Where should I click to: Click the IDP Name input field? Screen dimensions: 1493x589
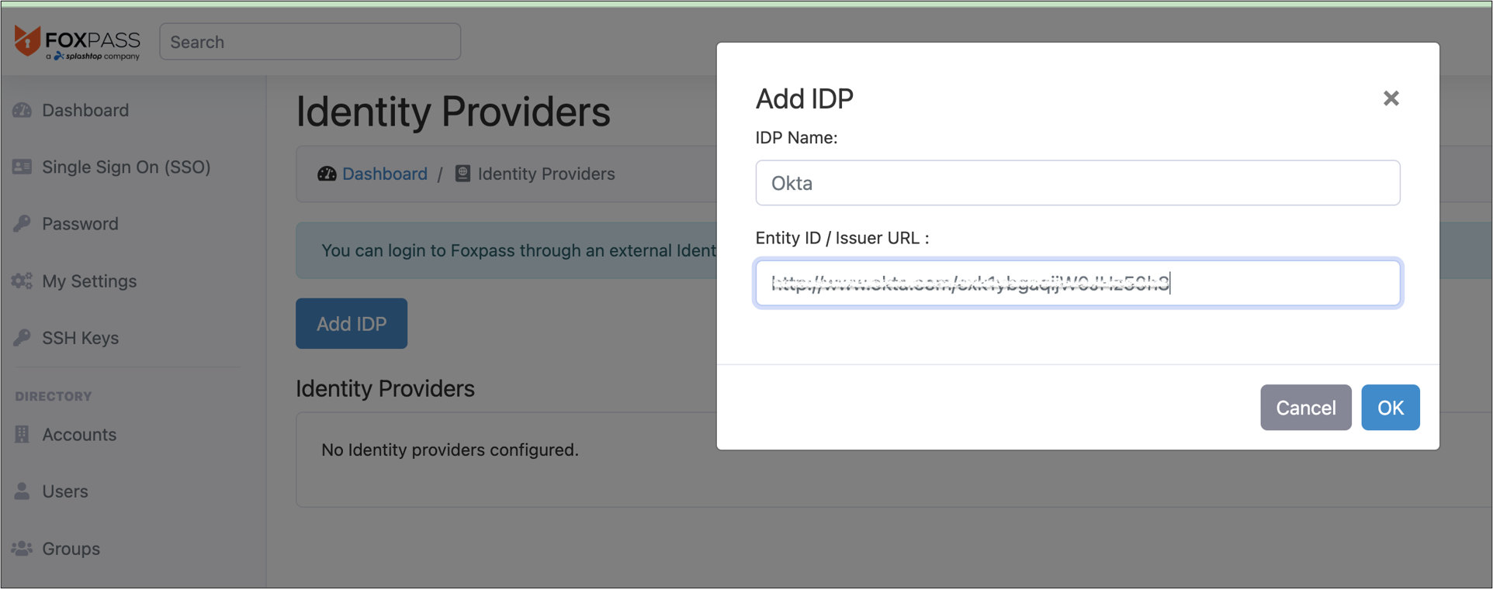click(1077, 183)
